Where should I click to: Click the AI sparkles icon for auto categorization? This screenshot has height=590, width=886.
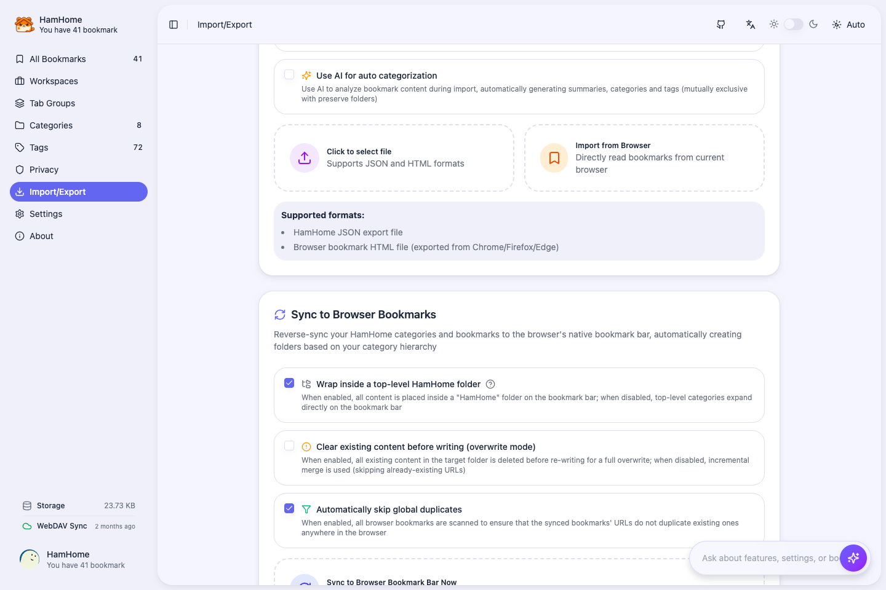coord(306,76)
